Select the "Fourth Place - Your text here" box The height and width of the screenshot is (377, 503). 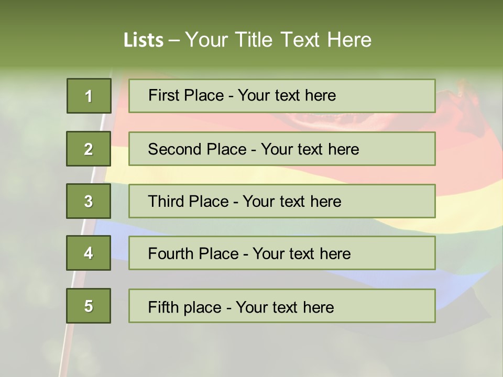(282, 253)
